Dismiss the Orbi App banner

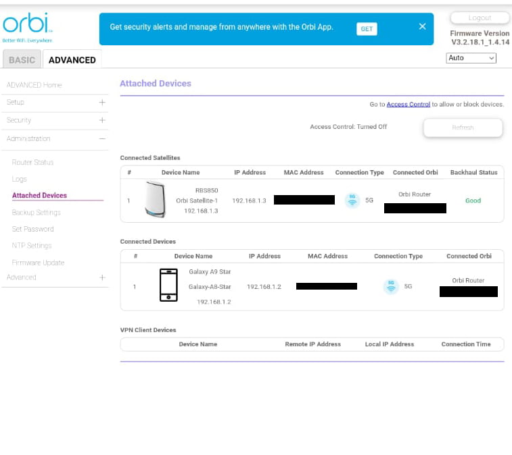[422, 26]
